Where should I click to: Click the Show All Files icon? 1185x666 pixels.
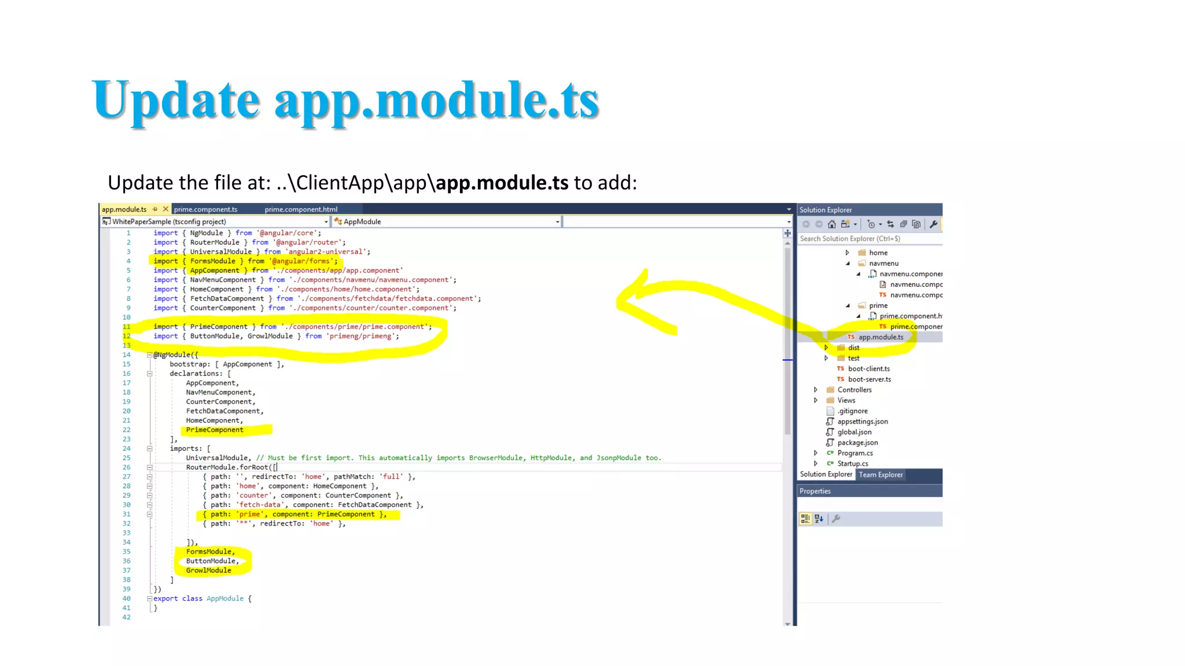(916, 224)
